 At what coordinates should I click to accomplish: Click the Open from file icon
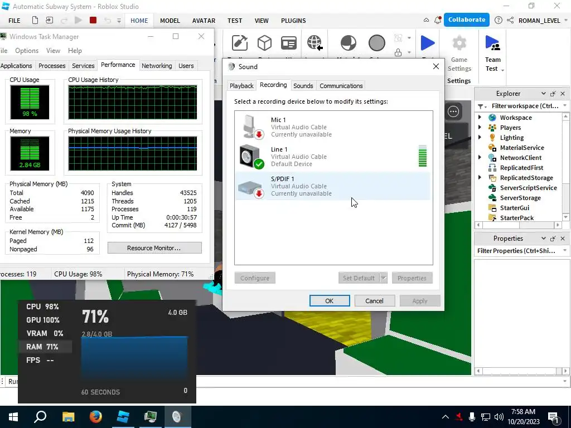pyautogui.click(x=49, y=21)
